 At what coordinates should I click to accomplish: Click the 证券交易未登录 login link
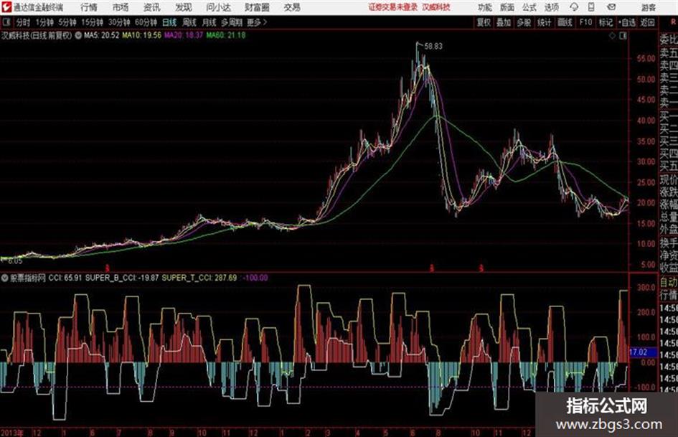pos(393,7)
